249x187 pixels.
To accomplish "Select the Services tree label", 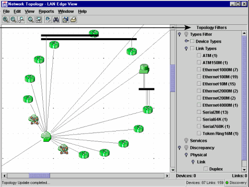I will tap(199, 140).
